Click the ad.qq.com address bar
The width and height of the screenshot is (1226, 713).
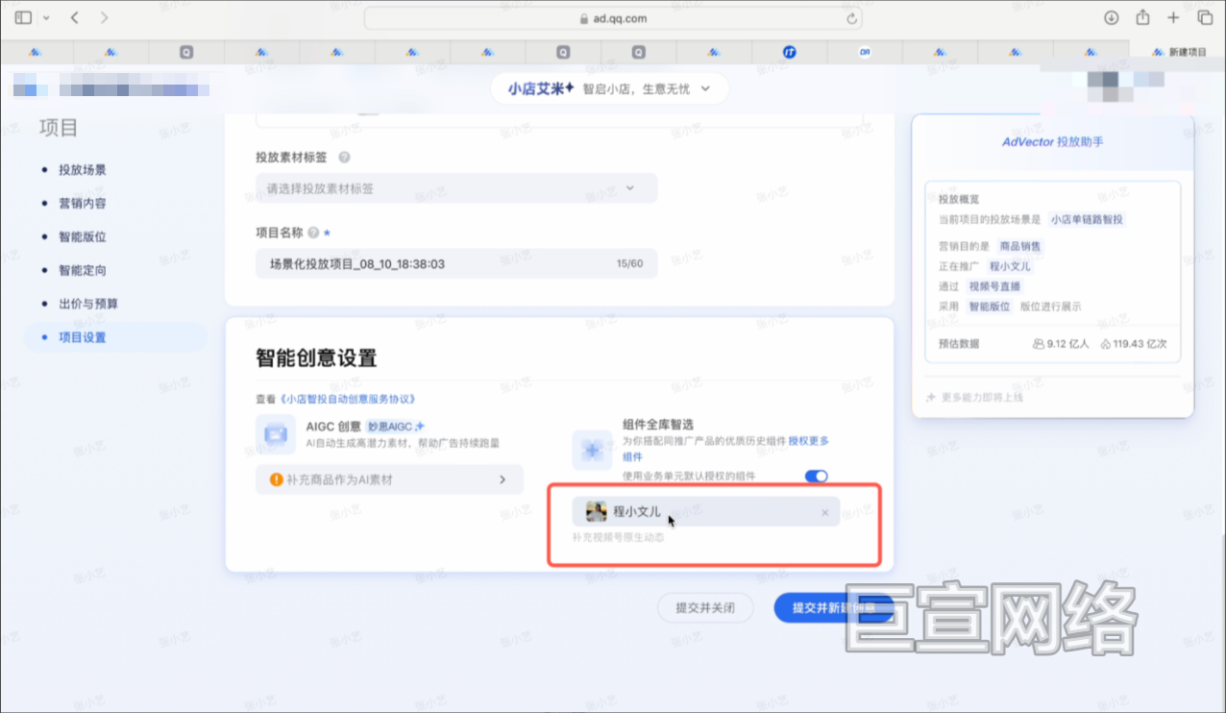click(x=613, y=18)
